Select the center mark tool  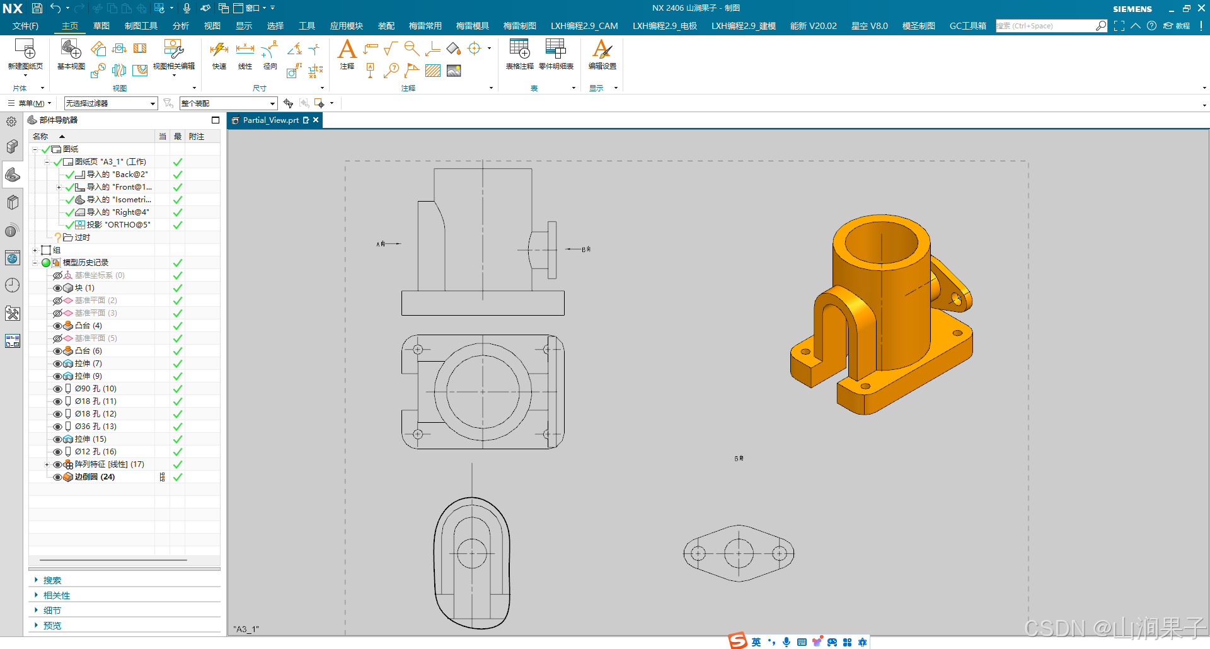[x=475, y=49]
